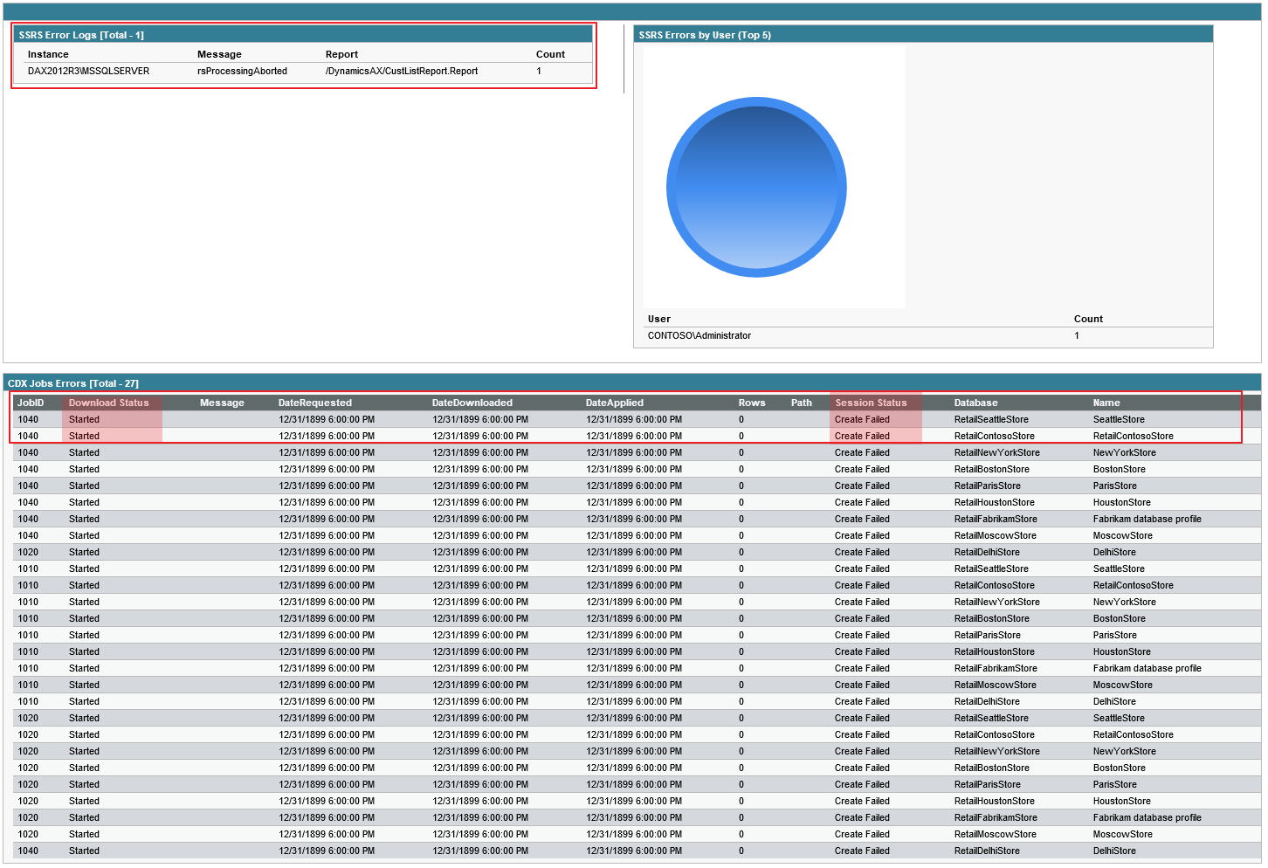Viewport: 1268px width, 868px height.
Task: Click the CDX Jobs Errors section title
Action: point(73,383)
